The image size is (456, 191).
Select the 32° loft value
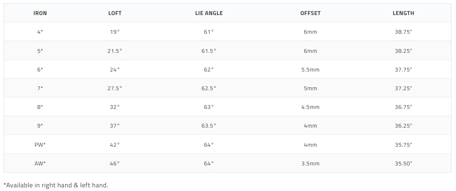pos(115,107)
